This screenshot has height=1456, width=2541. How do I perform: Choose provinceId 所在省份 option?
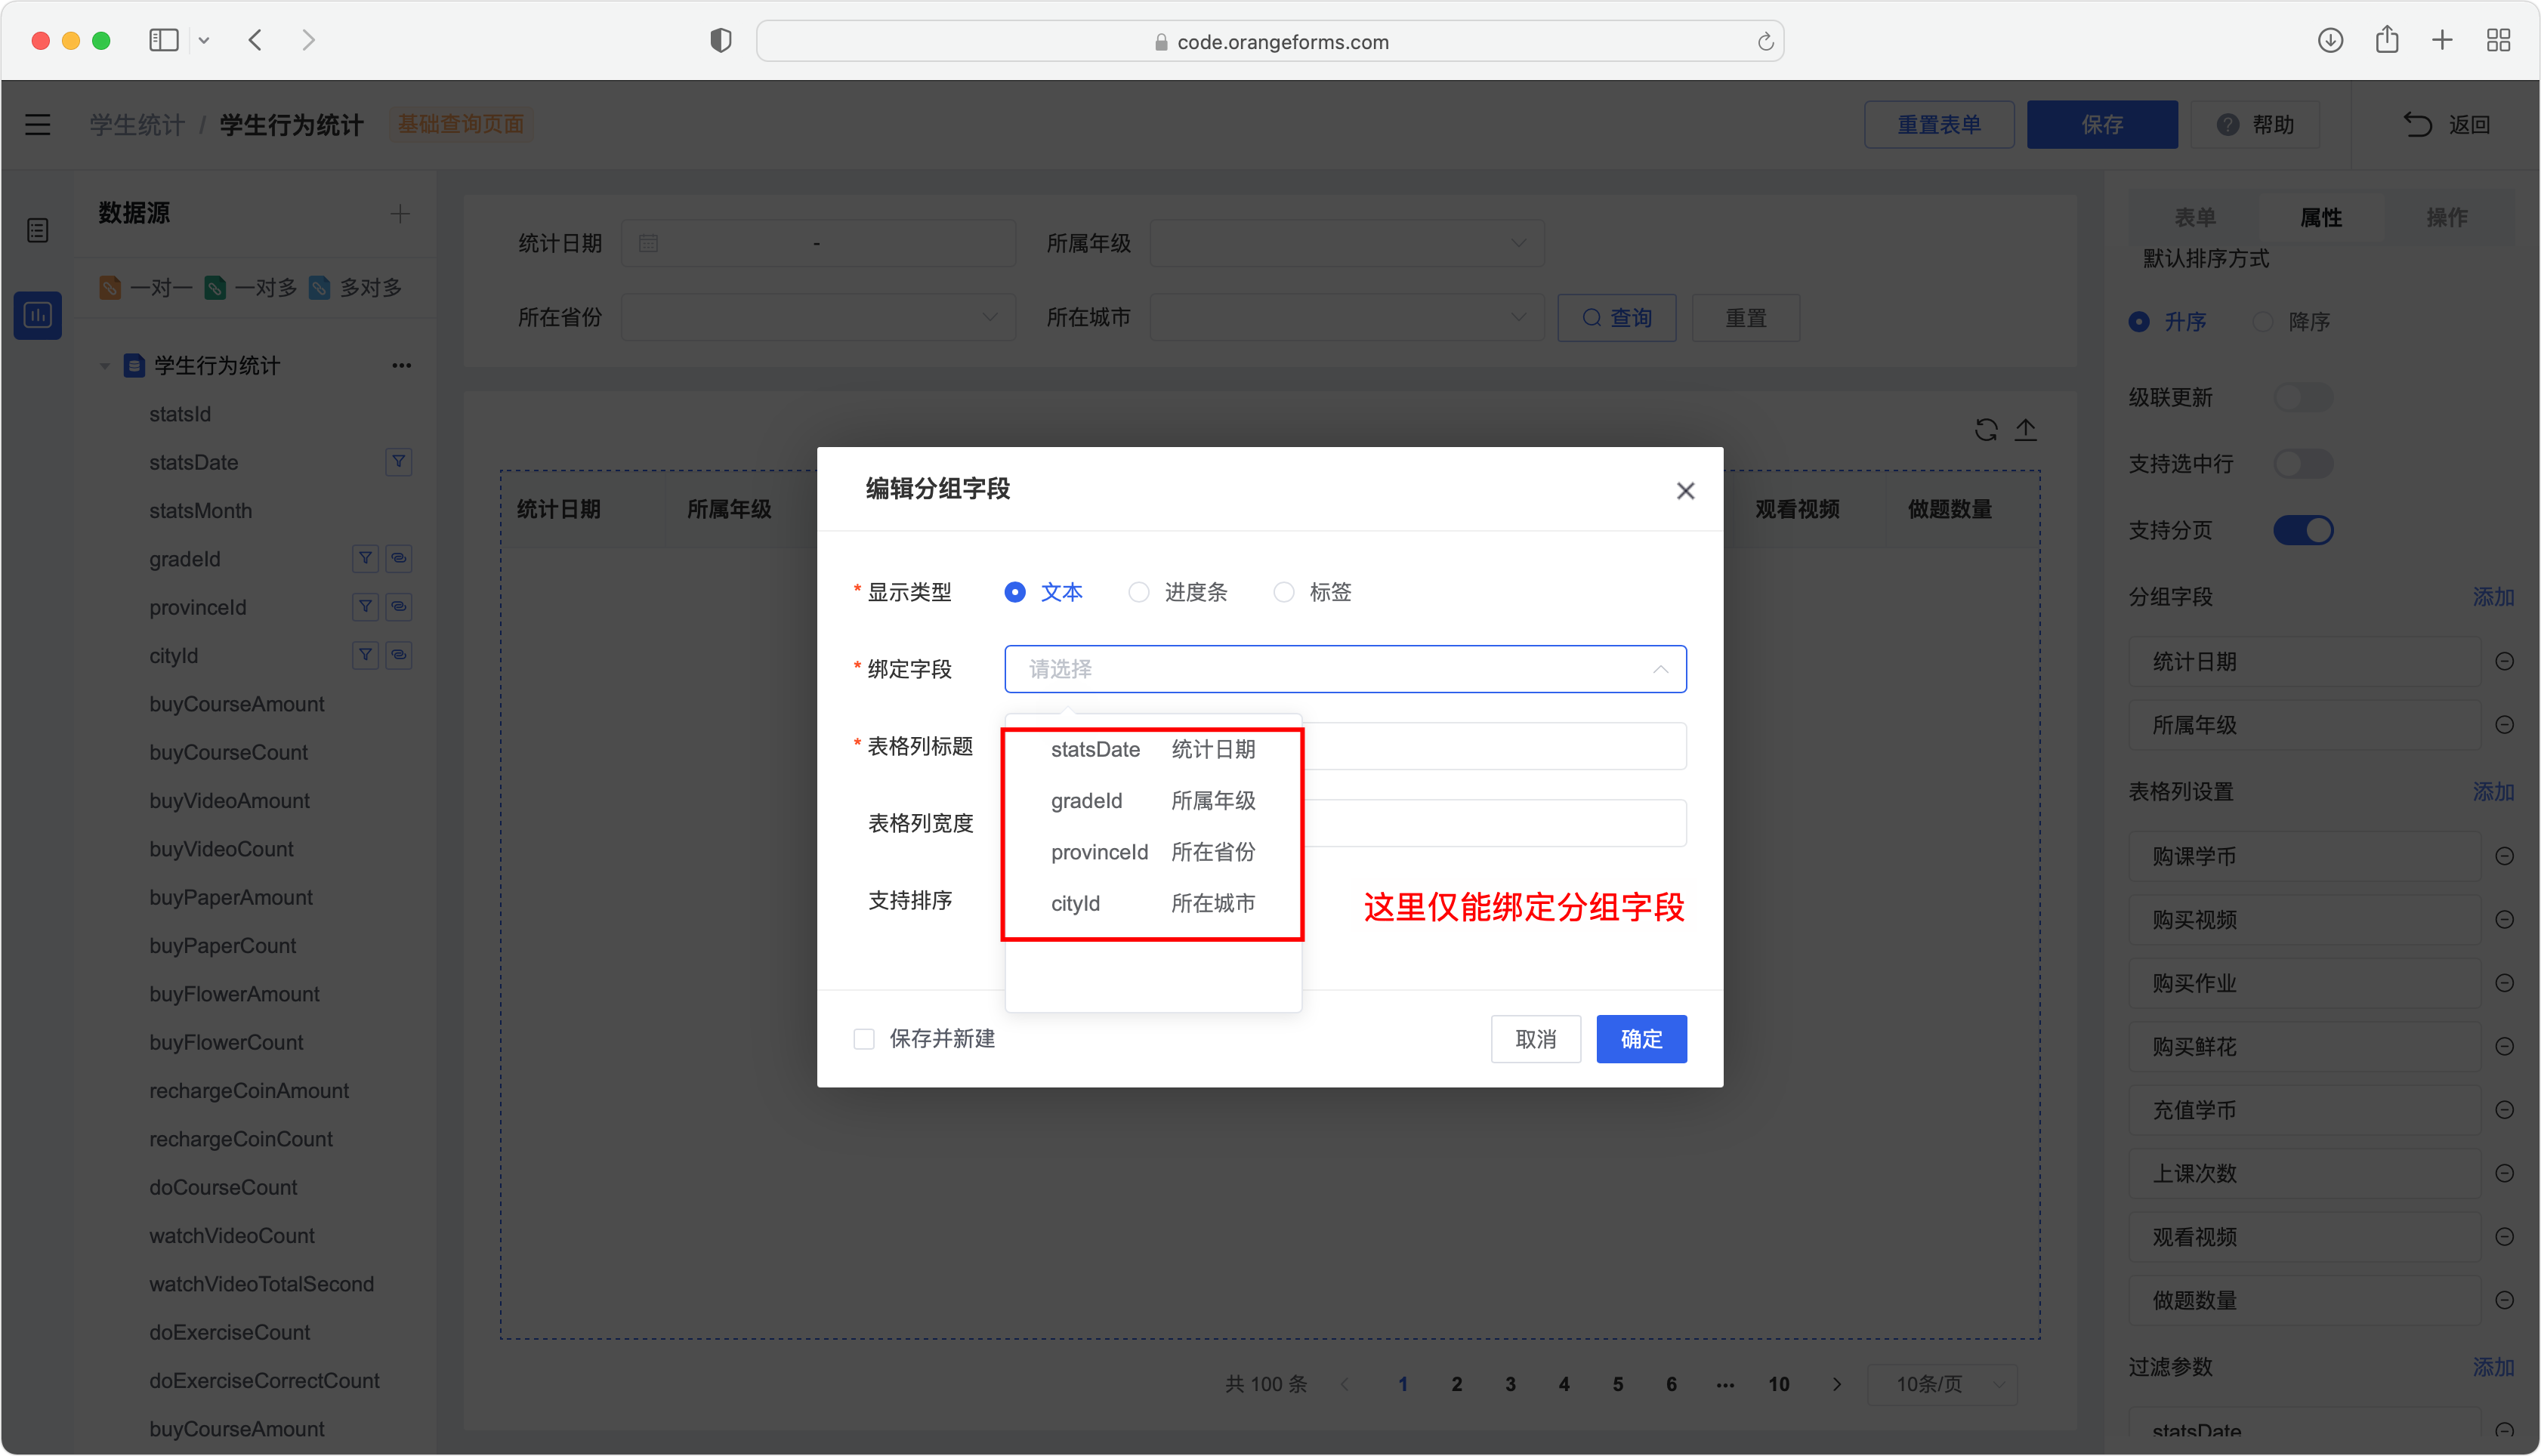1152,852
